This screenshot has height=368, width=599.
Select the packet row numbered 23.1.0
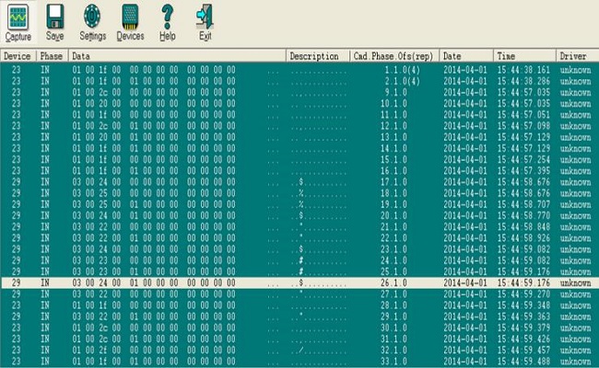click(299, 249)
